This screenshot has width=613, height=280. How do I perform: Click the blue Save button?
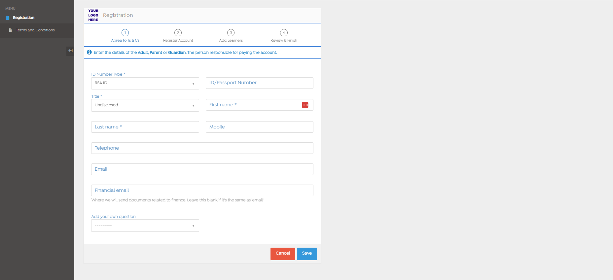307,254
